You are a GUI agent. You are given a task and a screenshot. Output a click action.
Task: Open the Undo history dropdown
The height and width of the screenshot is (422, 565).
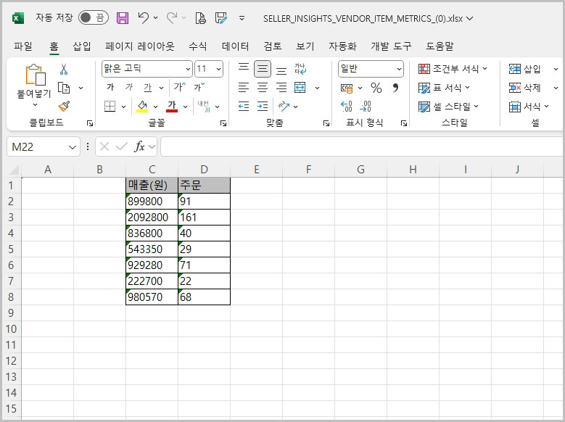pyautogui.click(x=156, y=17)
